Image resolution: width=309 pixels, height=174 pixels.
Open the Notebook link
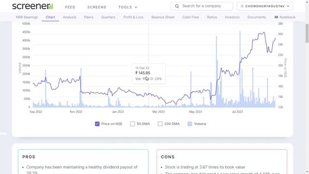[285, 17]
